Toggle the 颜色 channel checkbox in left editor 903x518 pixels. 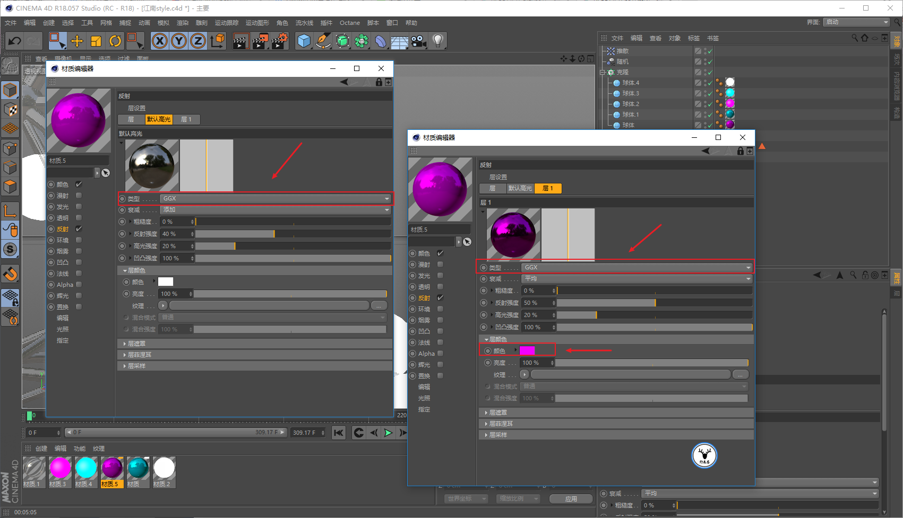click(79, 184)
